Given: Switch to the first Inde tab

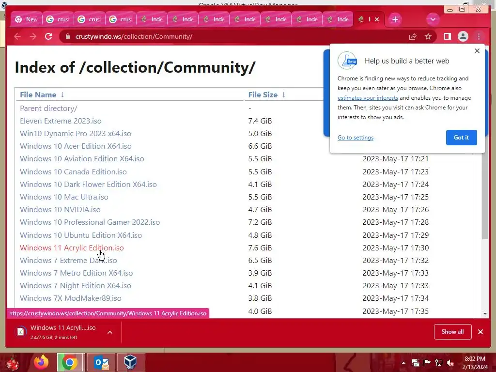Looking at the screenshot, I should tap(152, 19).
